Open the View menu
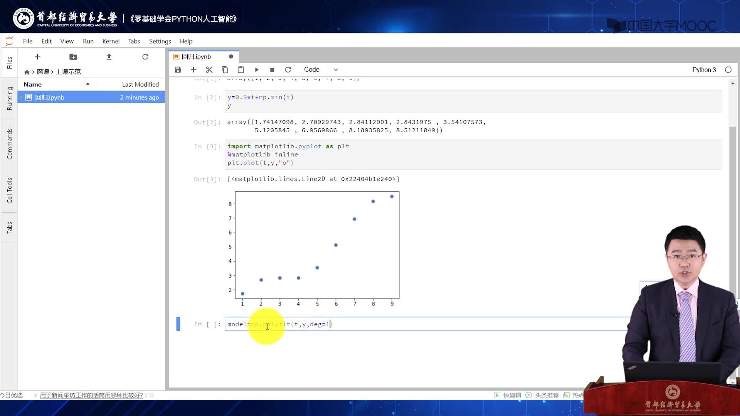The image size is (740, 416). [x=67, y=41]
